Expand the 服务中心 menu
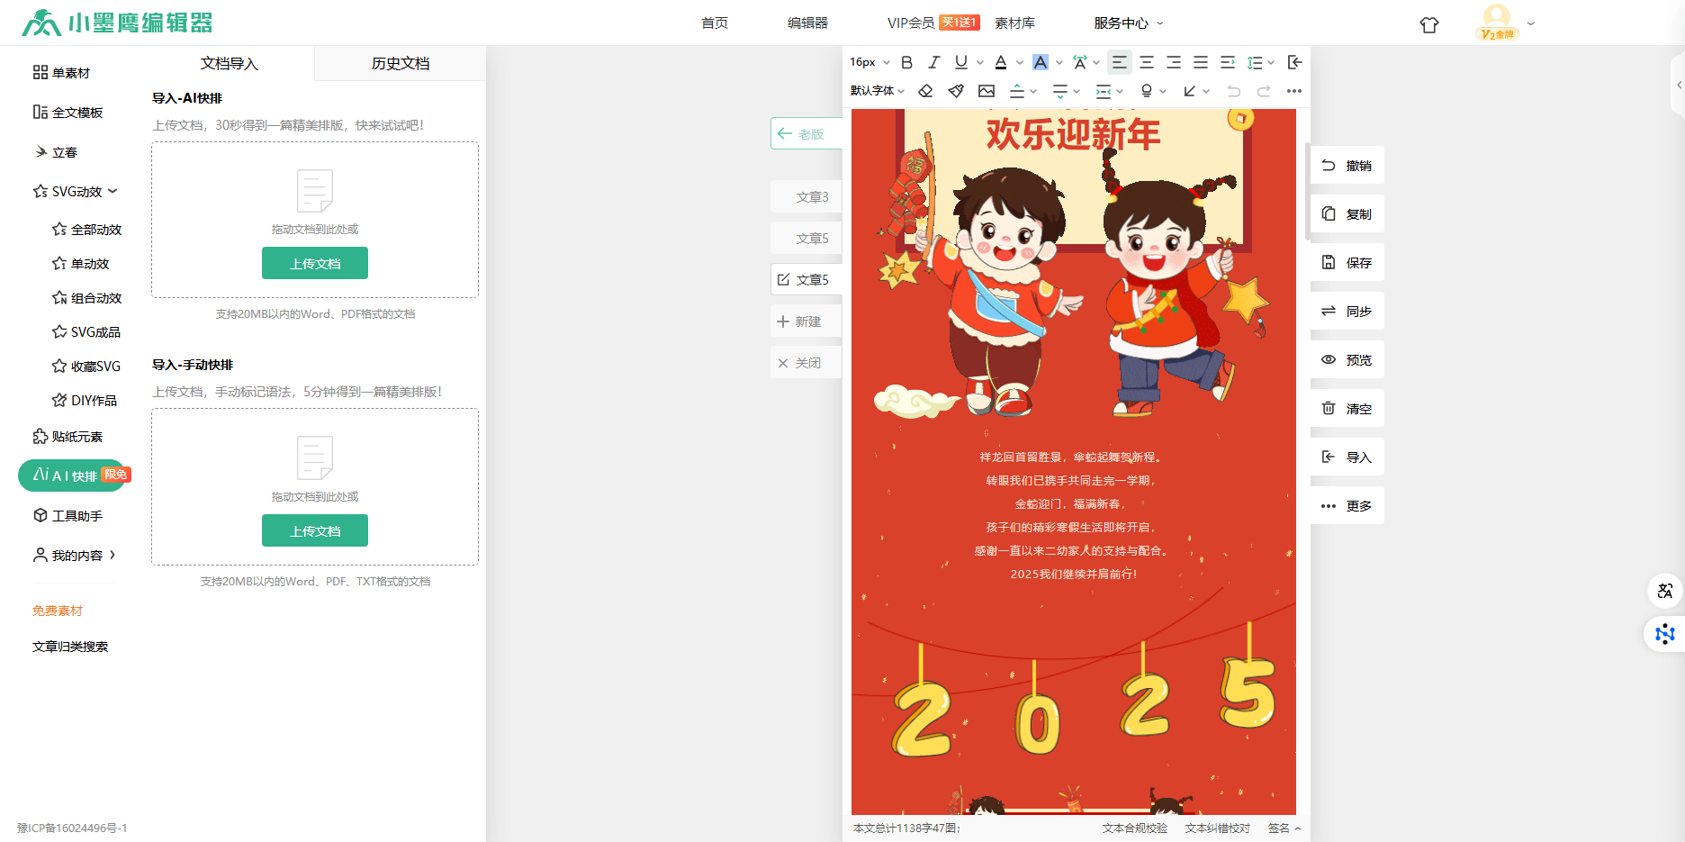Screen dimensions: 1685x842 point(1128,23)
